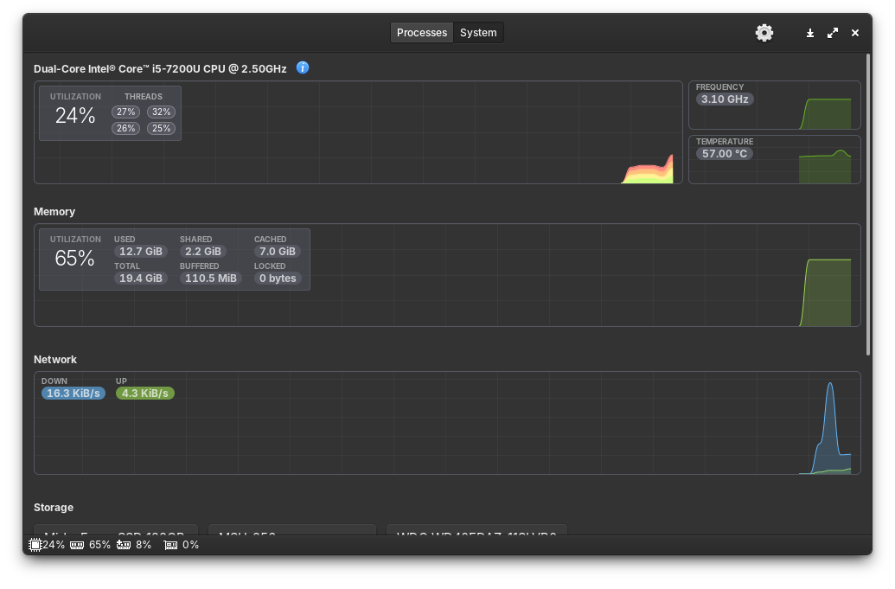This screenshot has height=589, width=895.
Task: Click the memory icon showing 65% in status bar
Action: [x=77, y=545]
